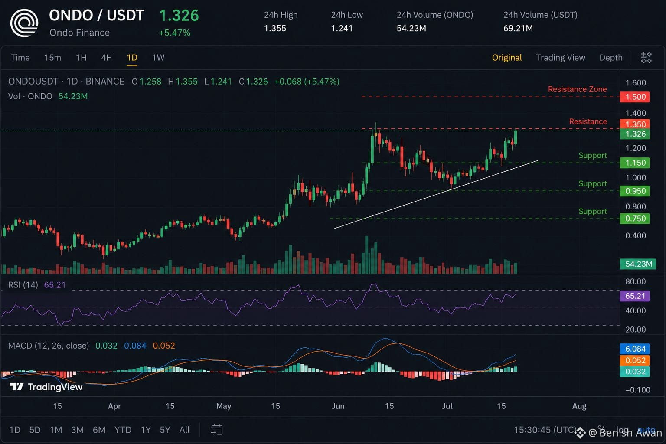This screenshot has width=666, height=444.
Task: Click the May label on the time axis
Action: point(224,406)
